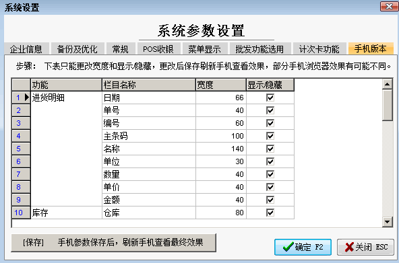Close the 系统设置 window

click(x=389, y=6)
